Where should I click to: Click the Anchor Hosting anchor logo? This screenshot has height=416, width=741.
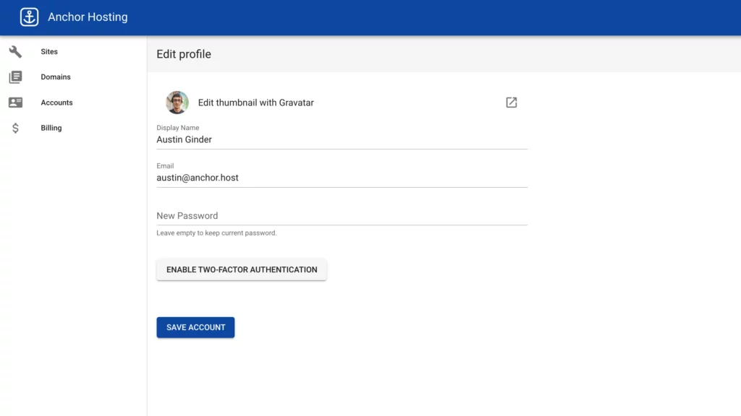[x=28, y=16]
